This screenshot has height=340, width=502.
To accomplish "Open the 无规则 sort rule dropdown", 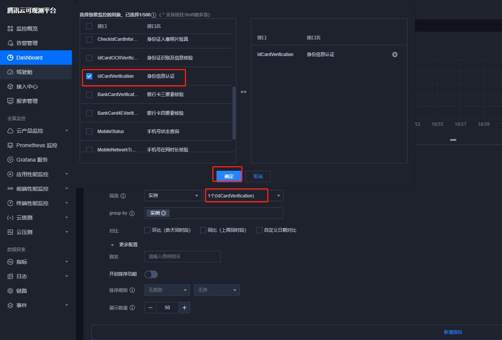I will tap(167, 290).
